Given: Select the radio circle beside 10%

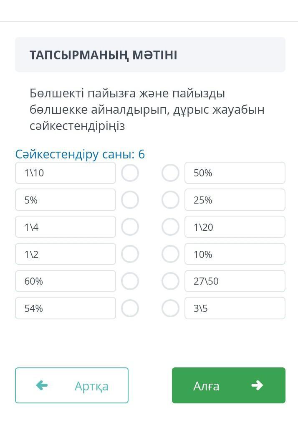Looking at the screenshot, I should point(170,254).
